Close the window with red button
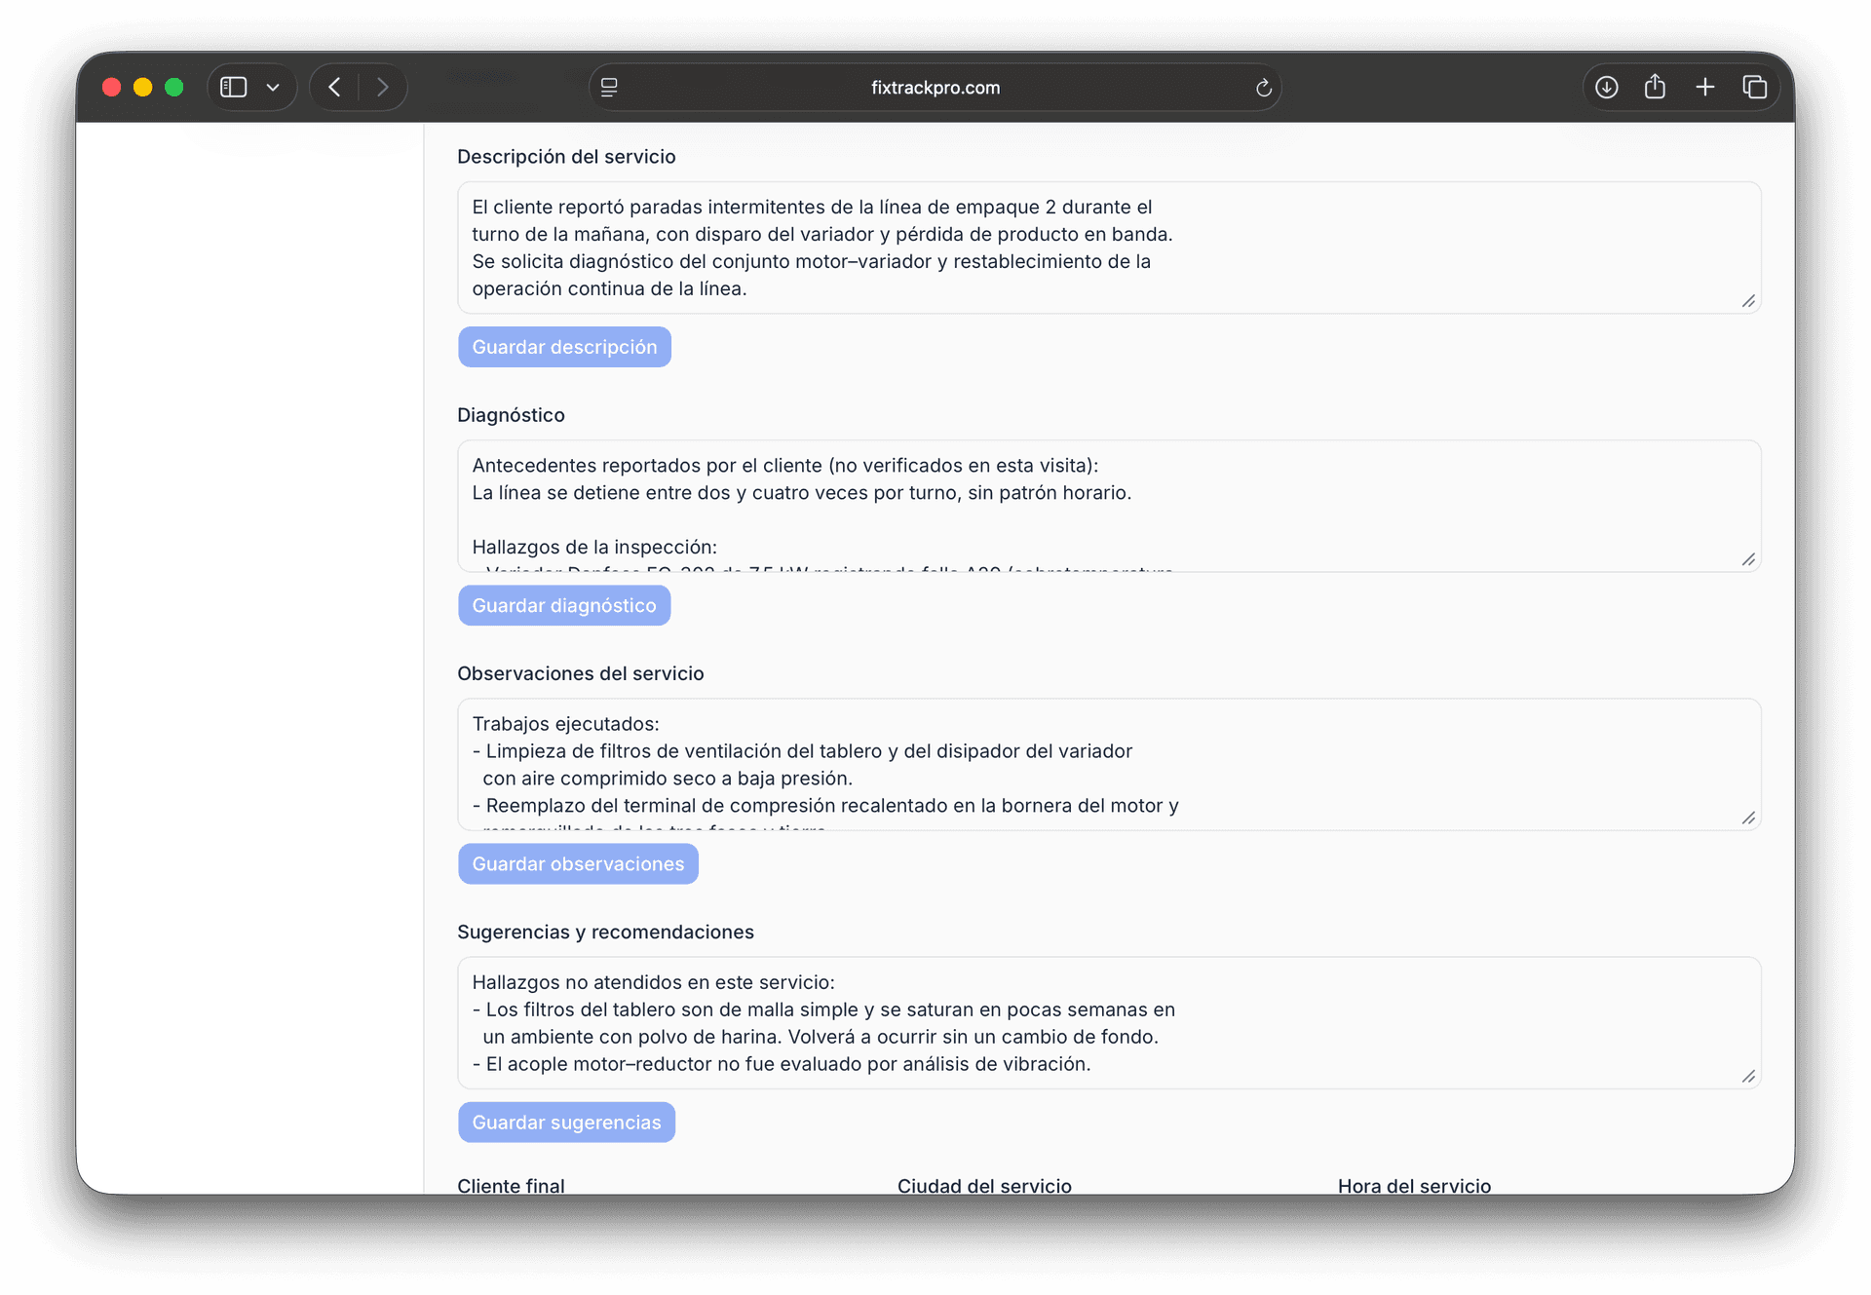This screenshot has height=1295, width=1871. pyautogui.click(x=112, y=88)
